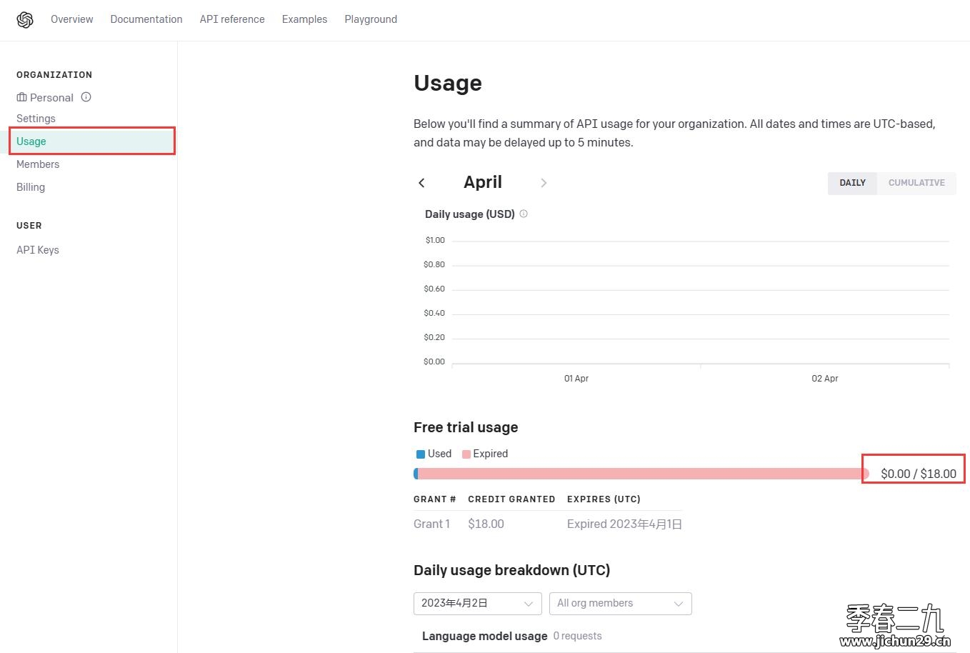Click the info icon next to Personal
Image resolution: width=970 pixels, height=653 pixels.
86,97
